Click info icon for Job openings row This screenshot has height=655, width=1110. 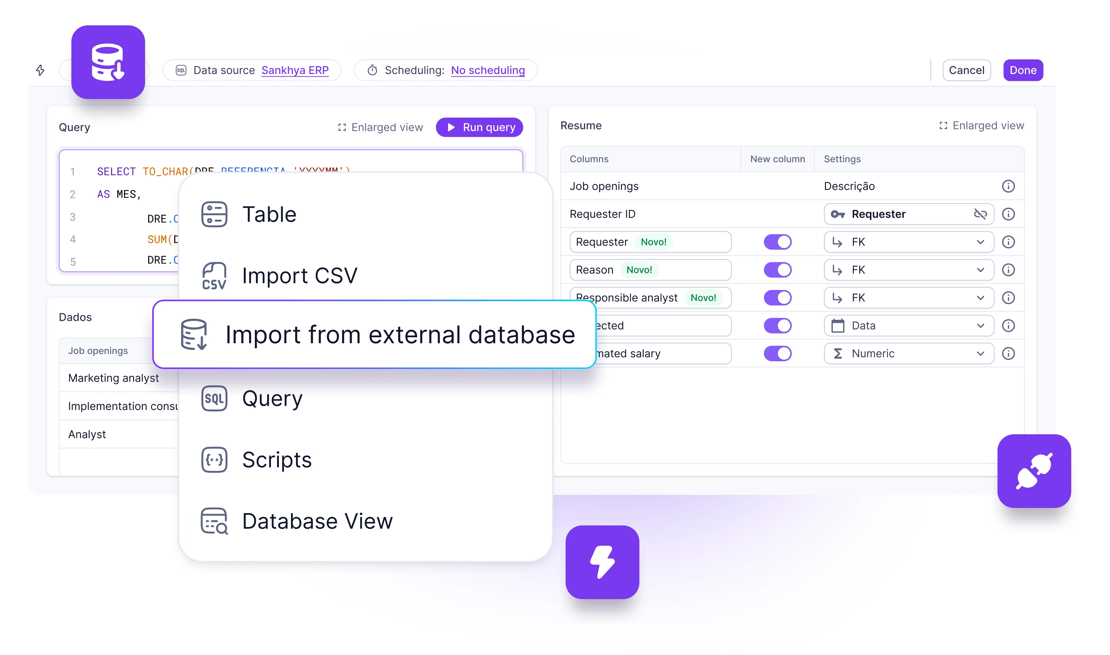tap(1008, 186)
